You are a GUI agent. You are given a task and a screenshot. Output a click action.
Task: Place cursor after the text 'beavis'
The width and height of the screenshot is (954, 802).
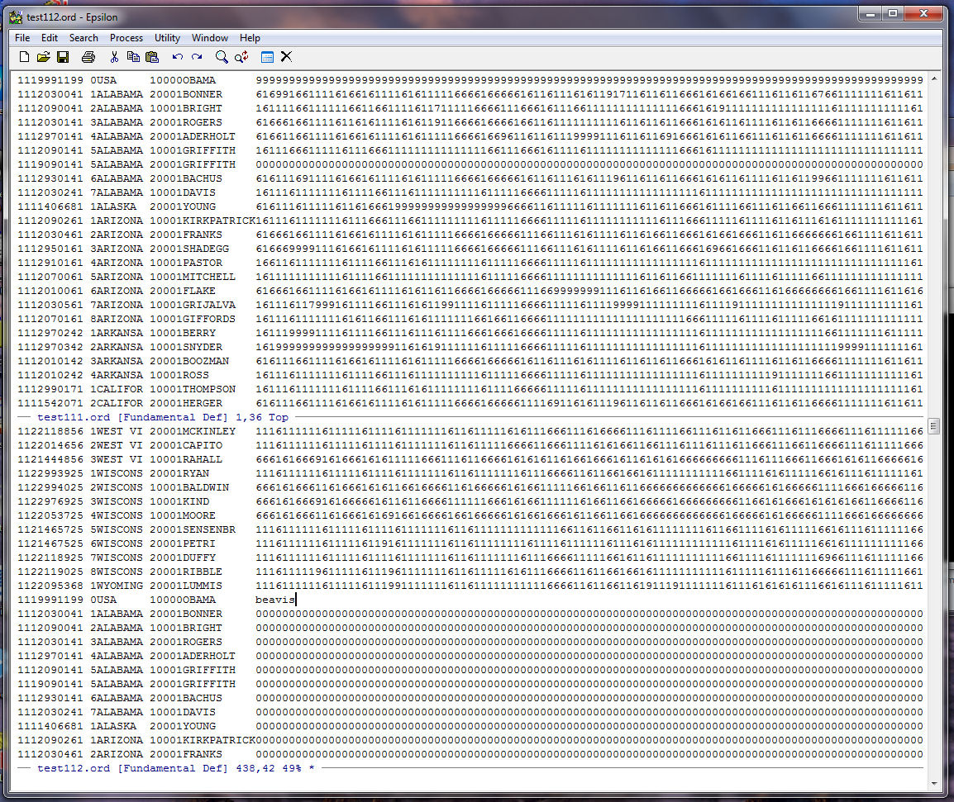pos(296,600)
